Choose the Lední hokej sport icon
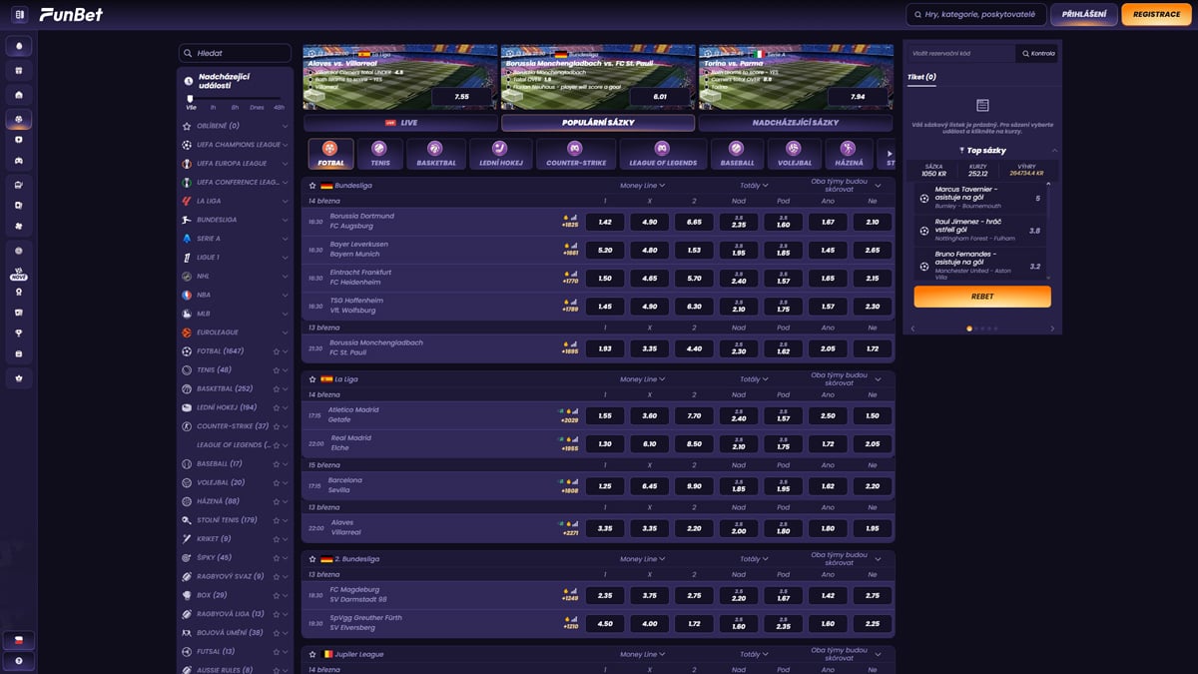1198x674 pixels. 499,154
